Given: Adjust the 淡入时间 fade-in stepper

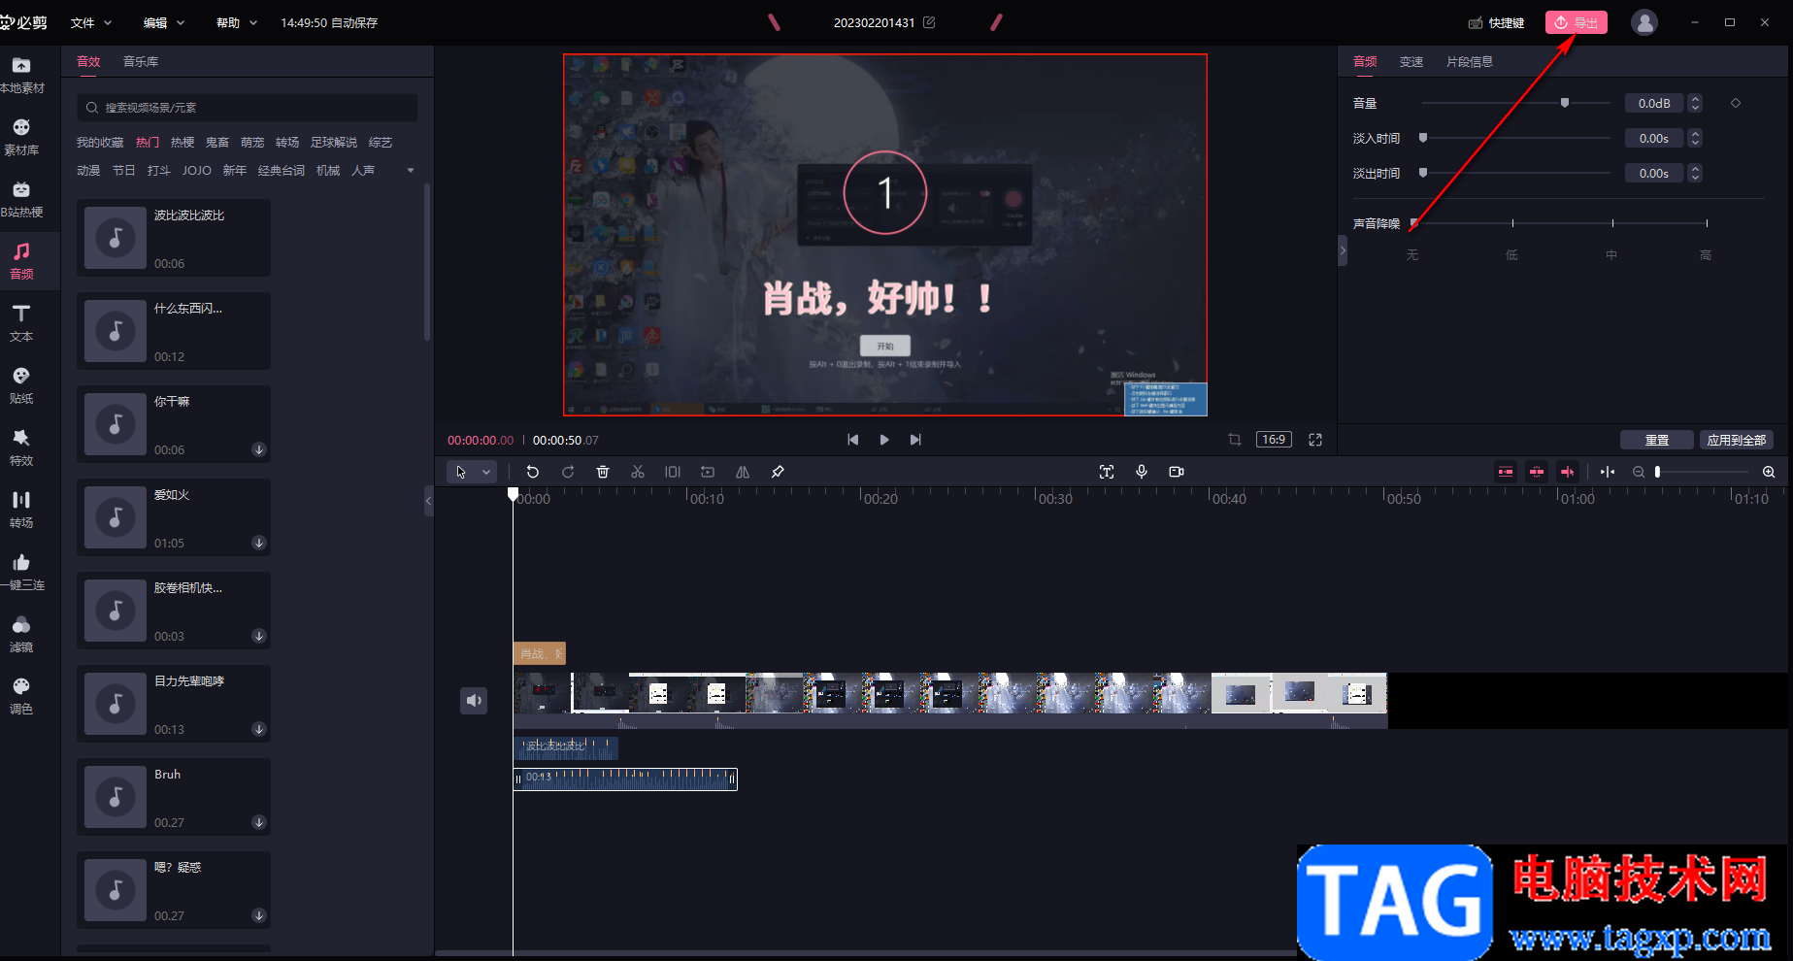Looking at the screenshot, I should tap(1695, 138).
